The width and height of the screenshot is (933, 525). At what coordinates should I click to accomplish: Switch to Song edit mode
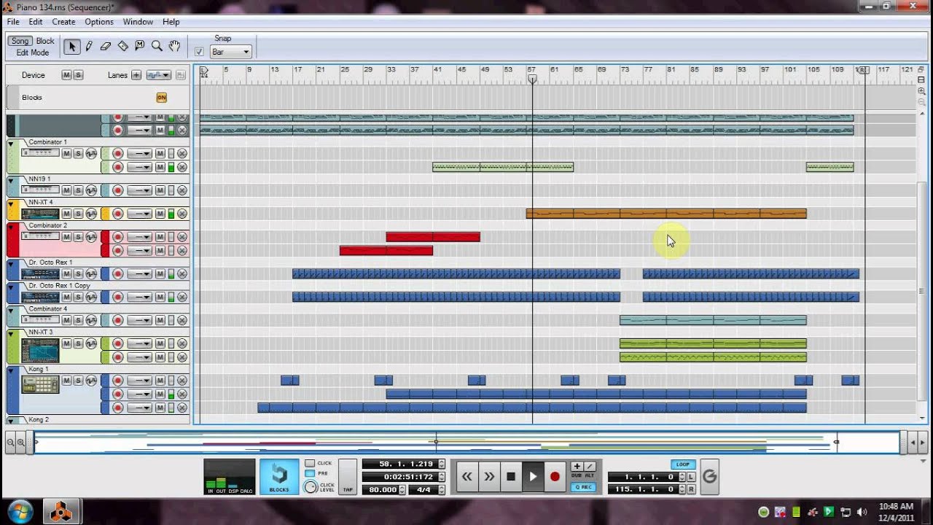[20, 41]
